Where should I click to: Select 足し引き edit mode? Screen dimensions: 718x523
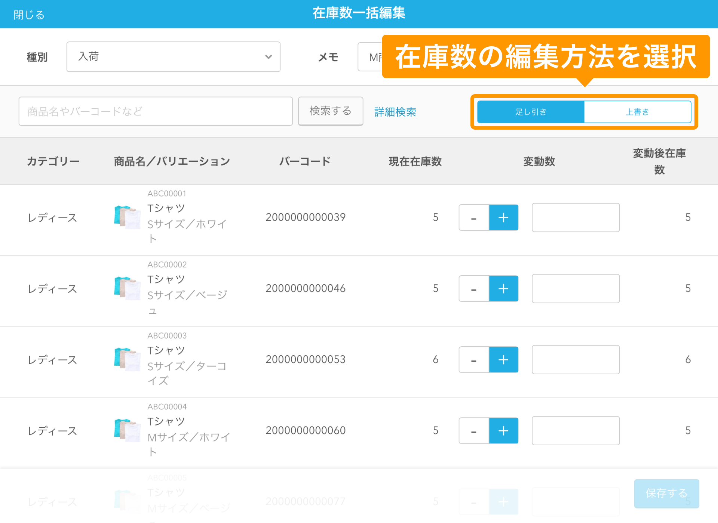pyautogui.click(x=531, y=112)
